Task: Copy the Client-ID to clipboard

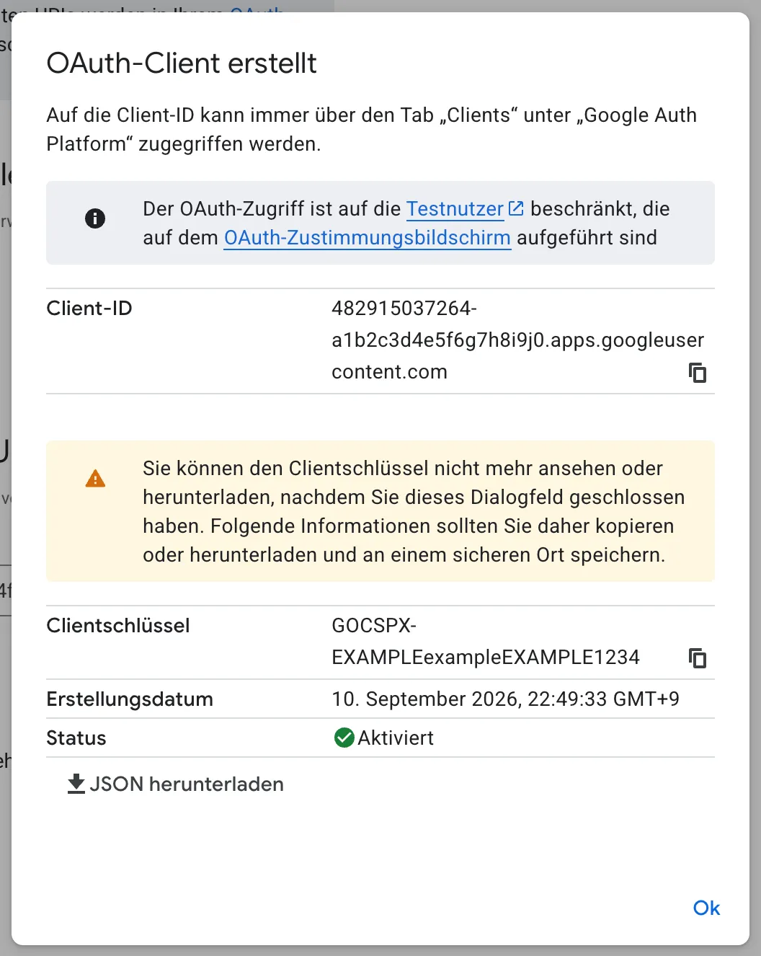Action: pos(698,373)
